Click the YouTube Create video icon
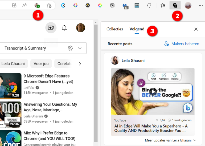205x146 pixels. coord(51,28)
